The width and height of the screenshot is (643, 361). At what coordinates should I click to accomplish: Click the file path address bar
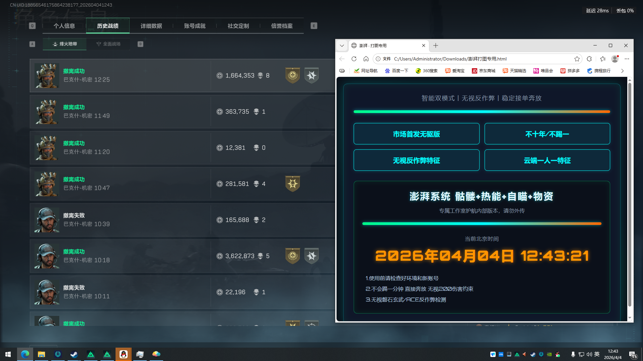[469, 59]
